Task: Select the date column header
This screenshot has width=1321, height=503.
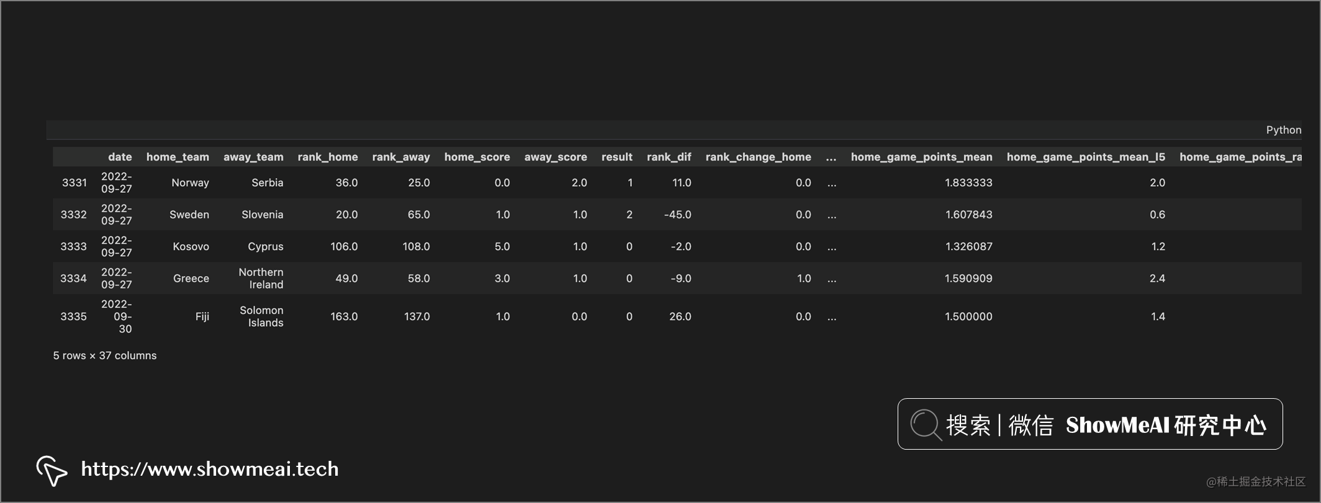Action: [120, 157]
